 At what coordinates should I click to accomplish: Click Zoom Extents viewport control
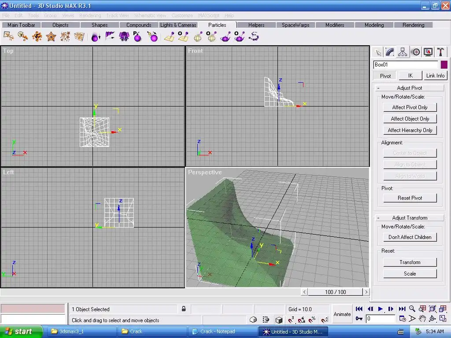(x=433, y=309)
